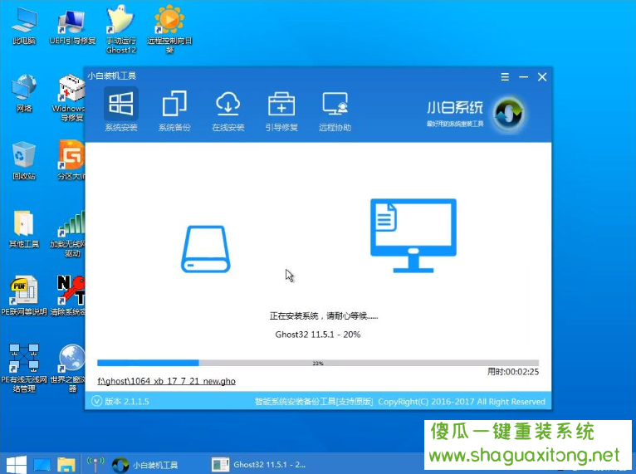Open 世界之窗浏览器 globe icon

click(68, 369)
